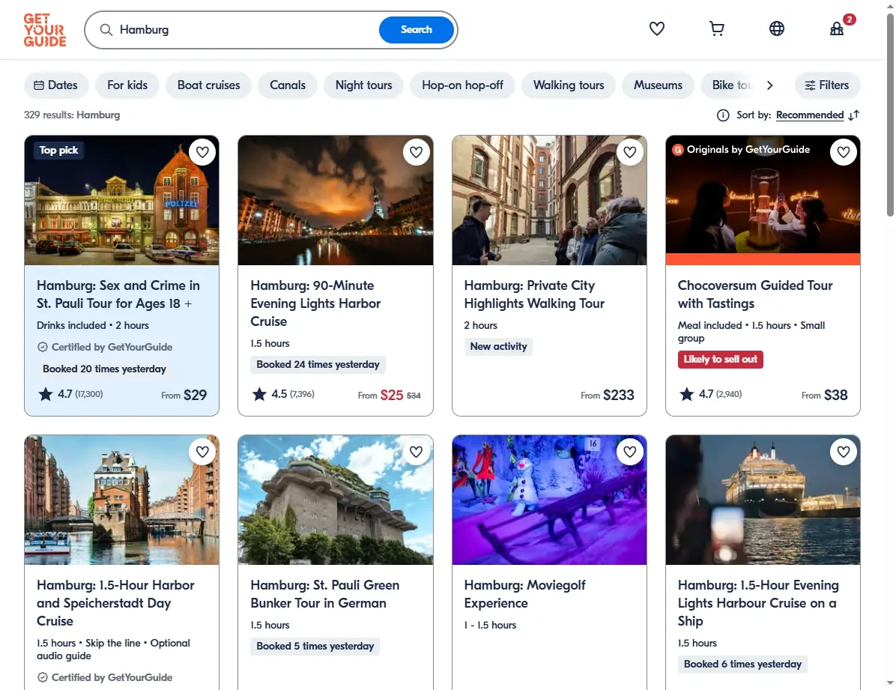Click the Likely to sell out label
Viewport: 896px width, 690px height.
tap(720, 360)
